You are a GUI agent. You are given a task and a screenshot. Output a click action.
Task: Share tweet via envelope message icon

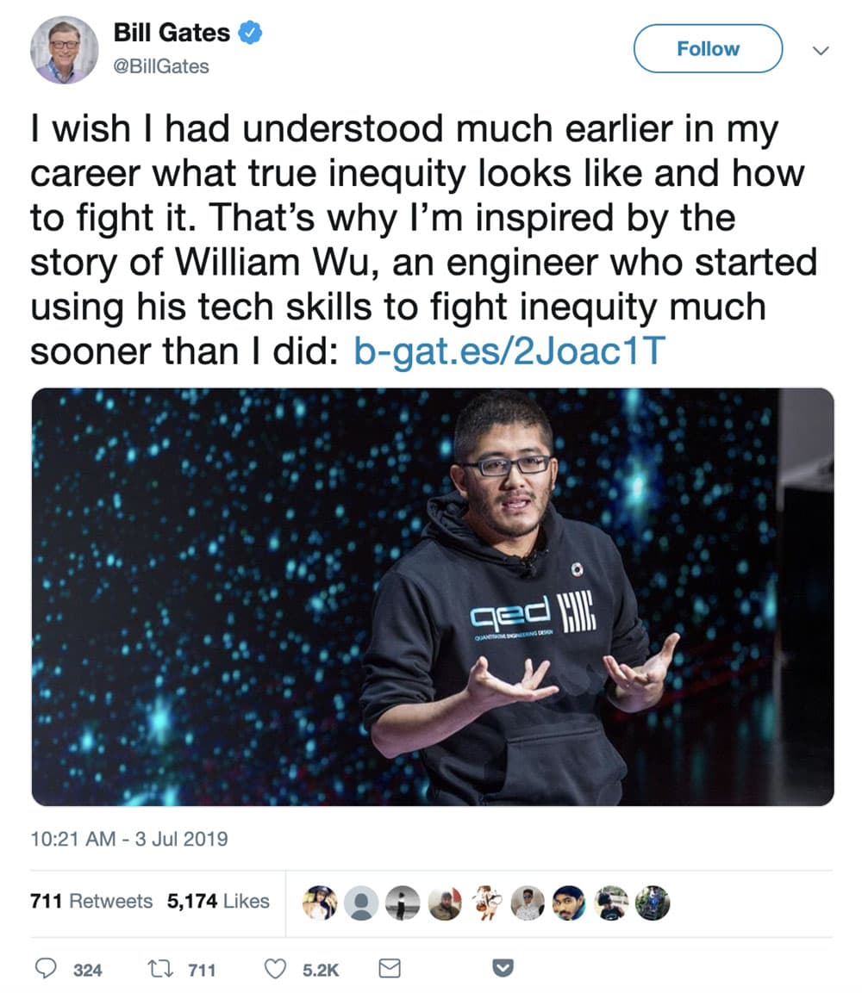point(389,968)
